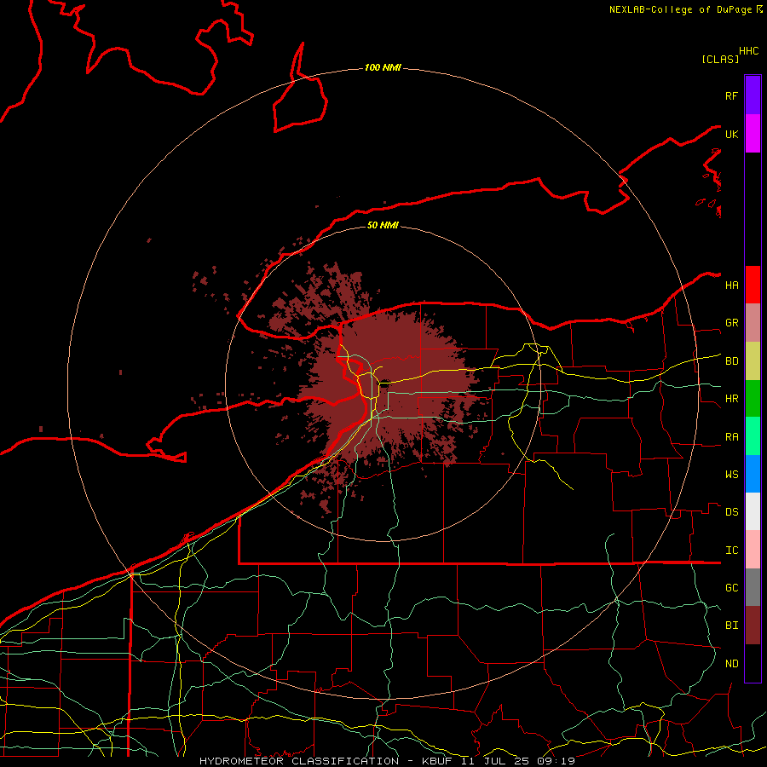Click the BI brown legend swatch
Viewport: 767px width, 767px height.
pyautogui.click(x=753, y=626)
